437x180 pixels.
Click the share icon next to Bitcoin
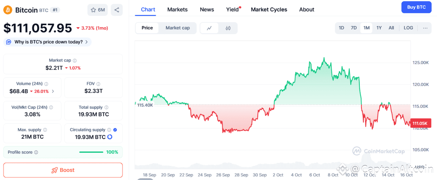point(117,10)
